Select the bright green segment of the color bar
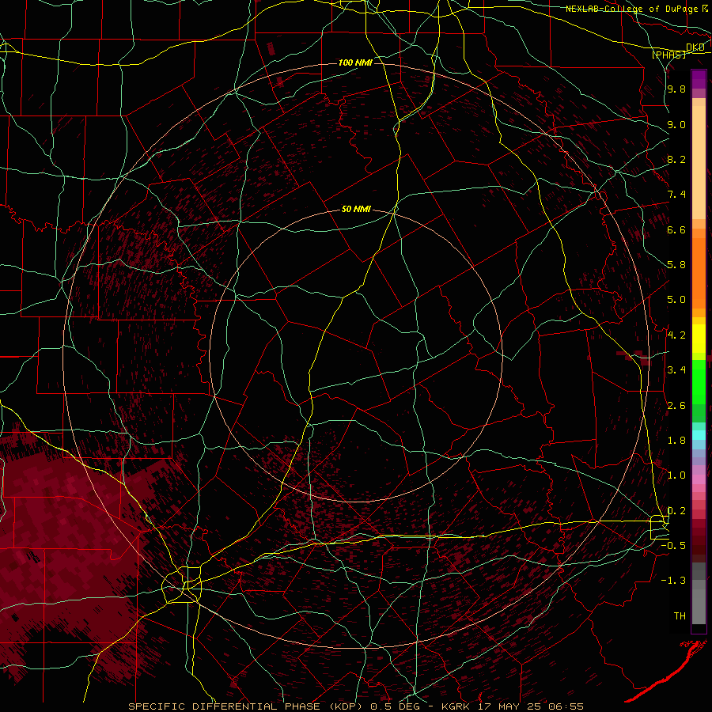Viewport: 712px width, 712px height. (699, 381)
